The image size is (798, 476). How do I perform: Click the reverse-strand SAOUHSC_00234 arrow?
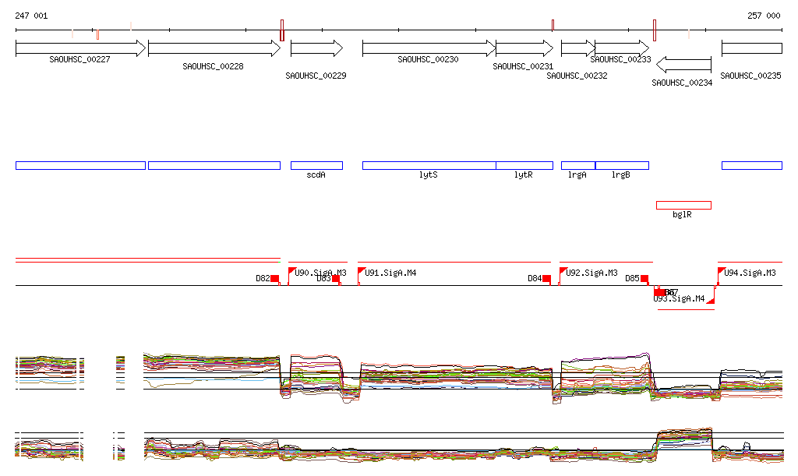point(683,65)
